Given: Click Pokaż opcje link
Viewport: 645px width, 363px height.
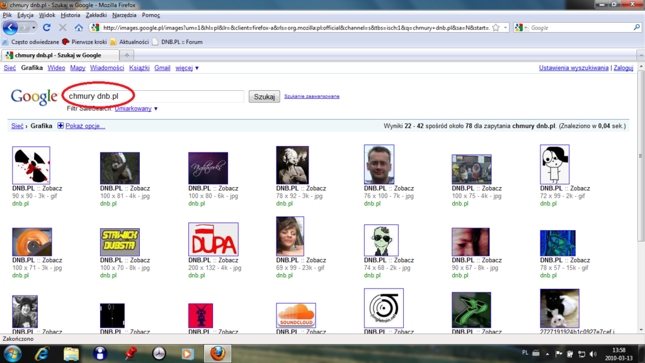Looking at the screenshot, I should [x=85, y=126].
